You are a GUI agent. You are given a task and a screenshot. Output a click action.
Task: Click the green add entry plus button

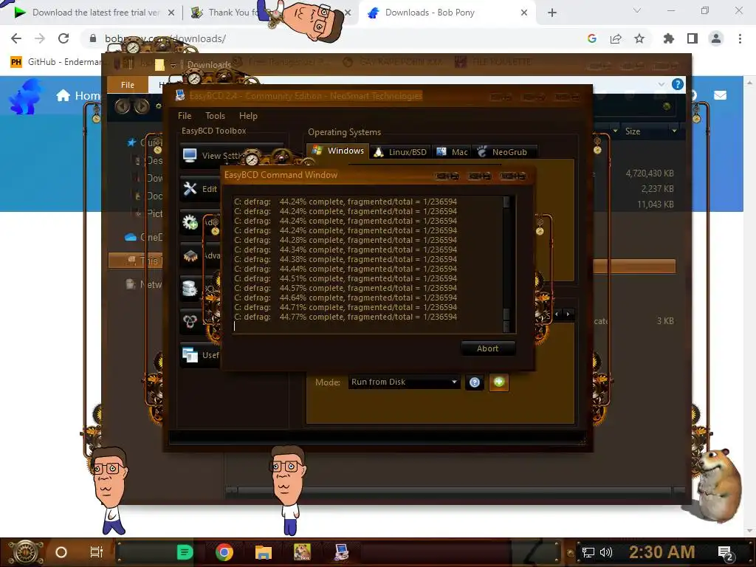pos(498,382)
